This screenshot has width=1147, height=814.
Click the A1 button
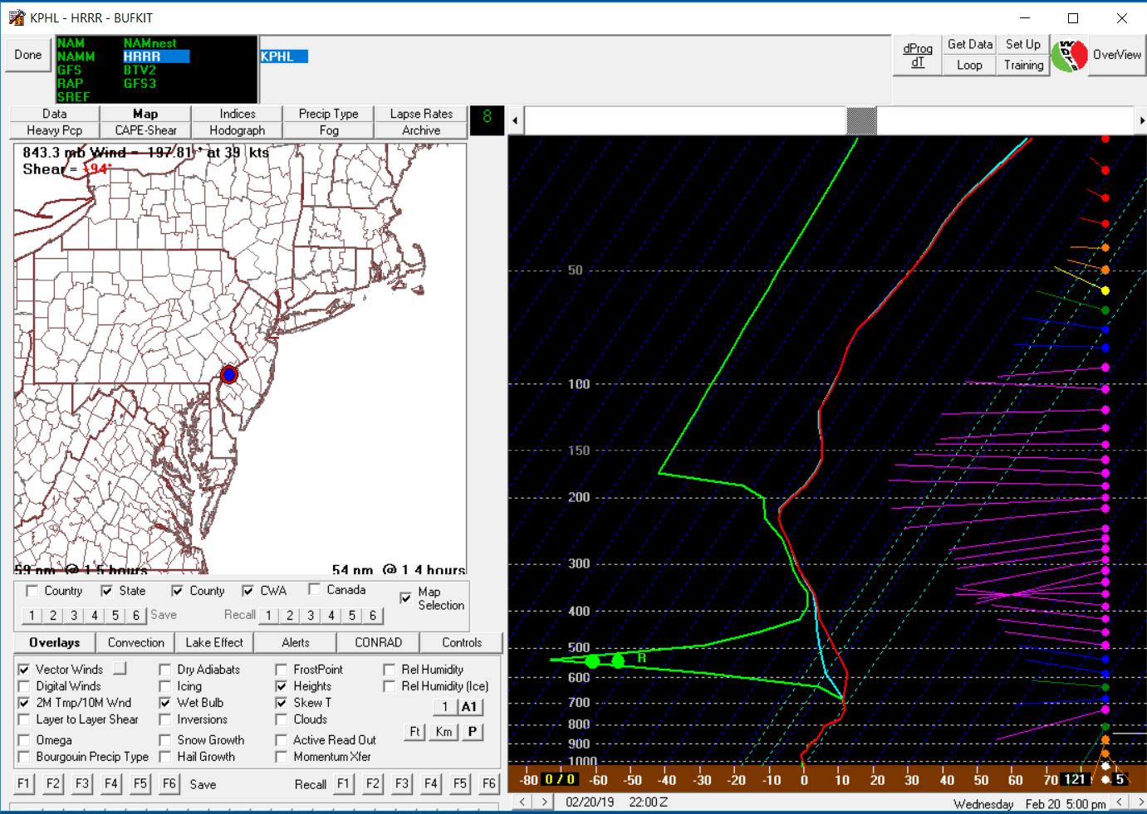point(469,707)
